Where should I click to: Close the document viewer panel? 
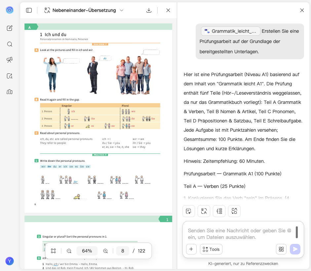click(168, 10)
